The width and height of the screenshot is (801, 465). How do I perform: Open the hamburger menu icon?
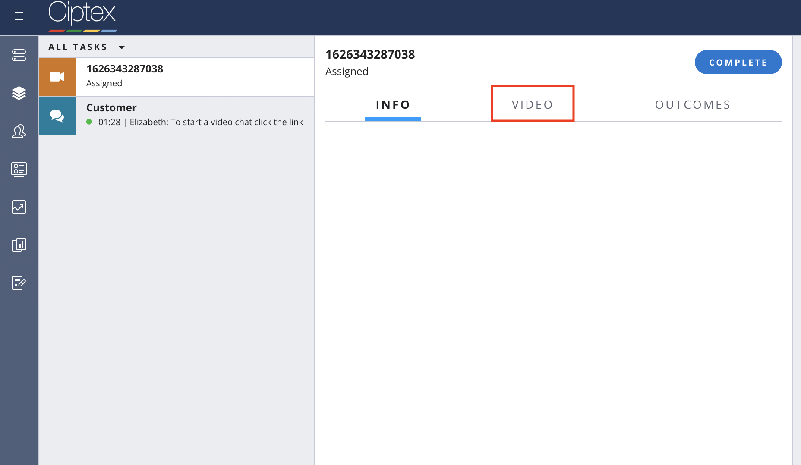[19, 16]
